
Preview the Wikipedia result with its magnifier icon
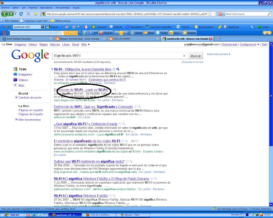pos(118,69)
